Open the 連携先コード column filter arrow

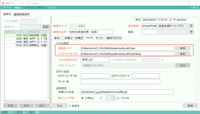click(21, 32)
